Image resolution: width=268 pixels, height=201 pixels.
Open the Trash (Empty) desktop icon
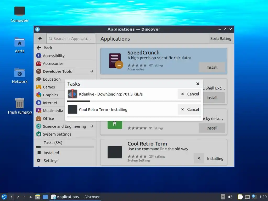coord(20,106)
